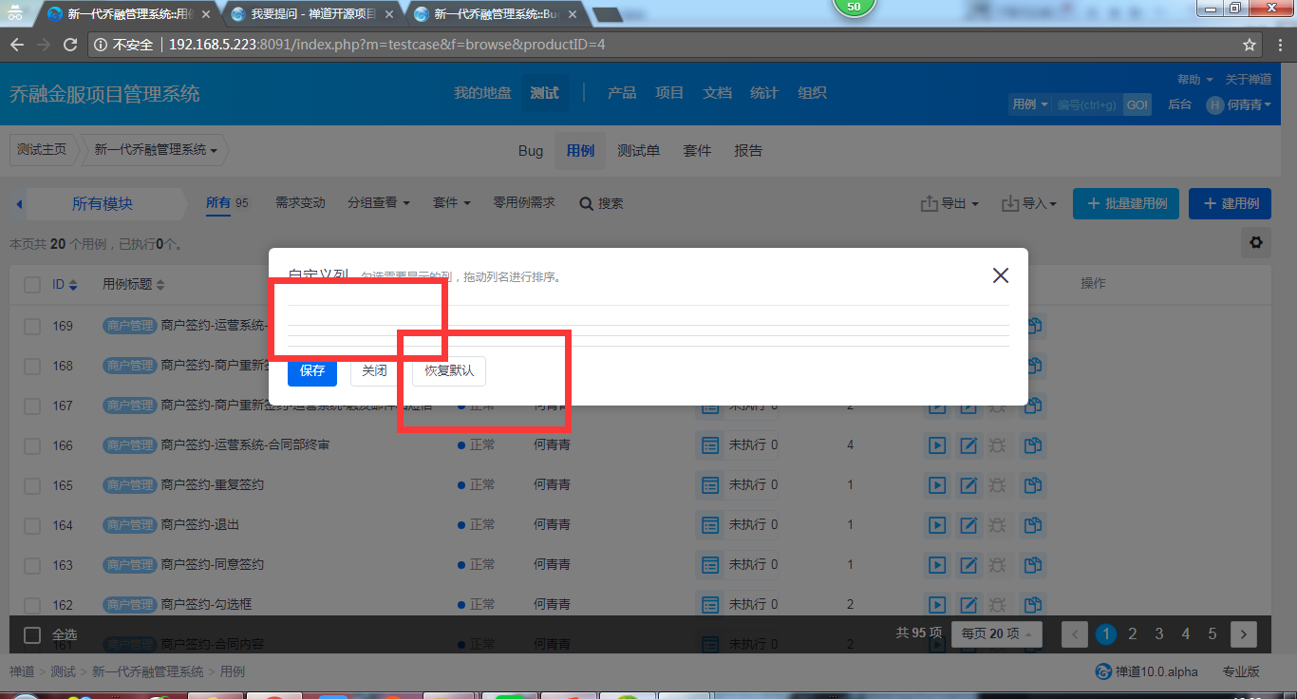Edit the case 商户签约-重复签约
This screenshot has width=1297, height=699.
click(968, 485)
